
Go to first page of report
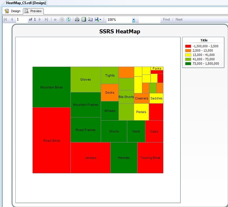point(5,19)
